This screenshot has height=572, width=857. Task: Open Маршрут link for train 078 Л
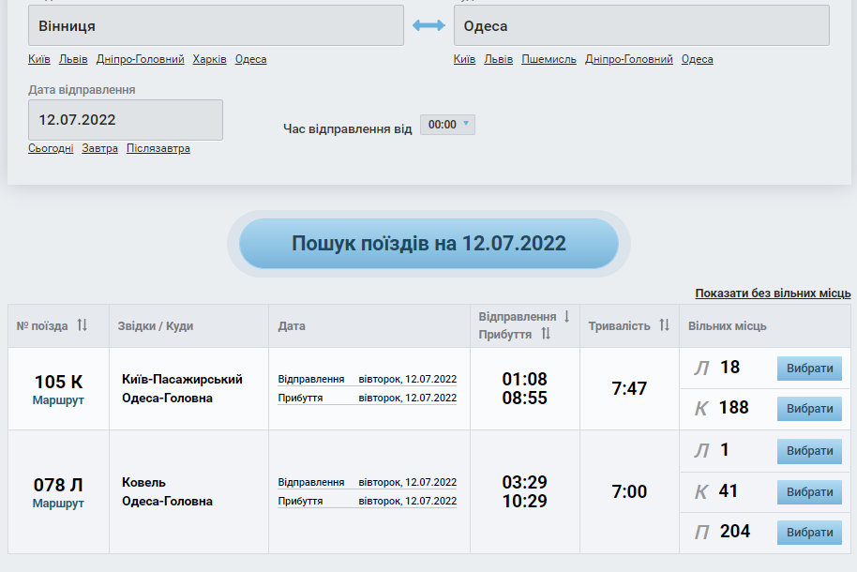pyautogui.click(x=58, y=504)
